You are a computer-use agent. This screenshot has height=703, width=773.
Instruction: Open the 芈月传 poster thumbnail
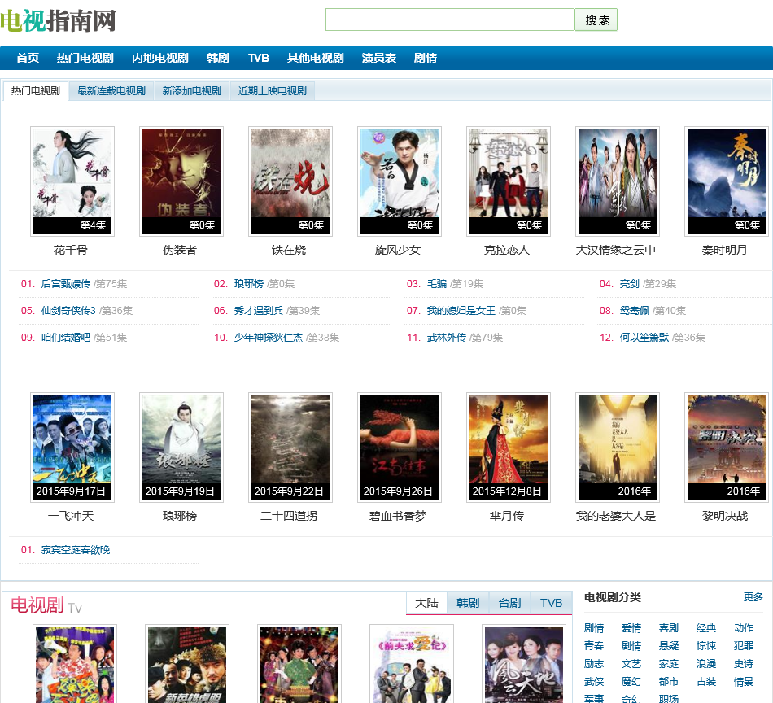[509, 448]
